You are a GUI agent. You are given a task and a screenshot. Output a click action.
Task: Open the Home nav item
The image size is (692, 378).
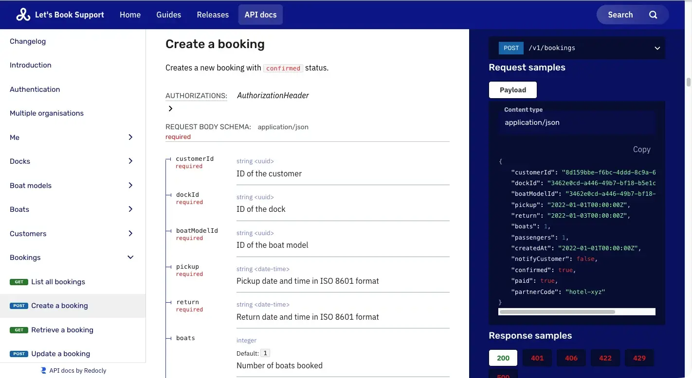130,15
